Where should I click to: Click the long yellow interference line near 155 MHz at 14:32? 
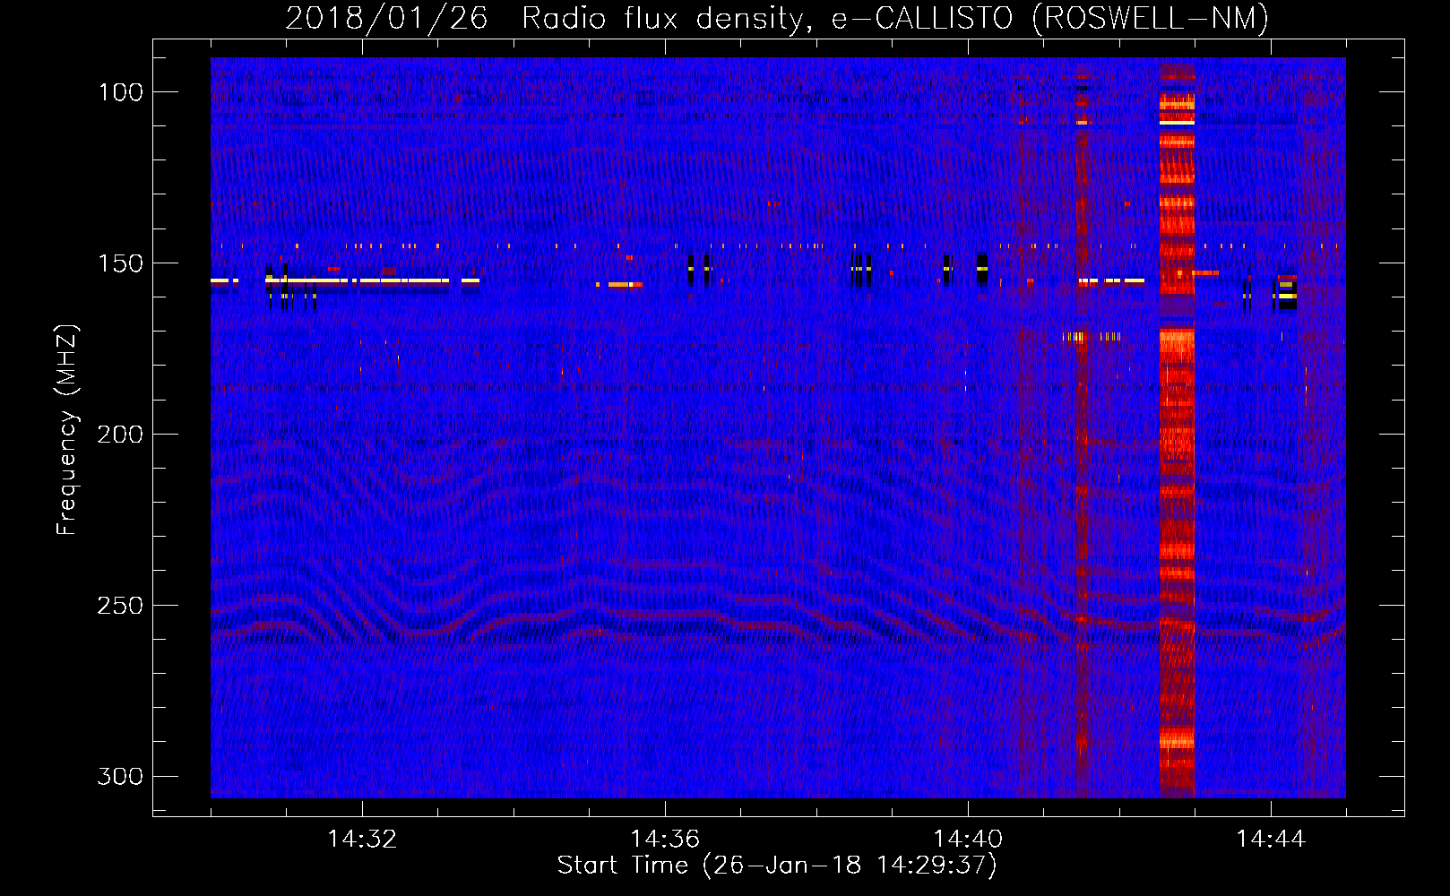(357, 280)
